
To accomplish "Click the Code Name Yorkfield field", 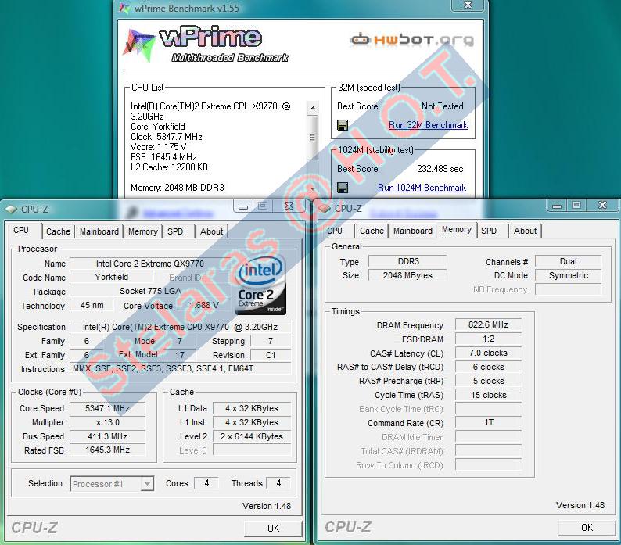I will coord(111,277).
